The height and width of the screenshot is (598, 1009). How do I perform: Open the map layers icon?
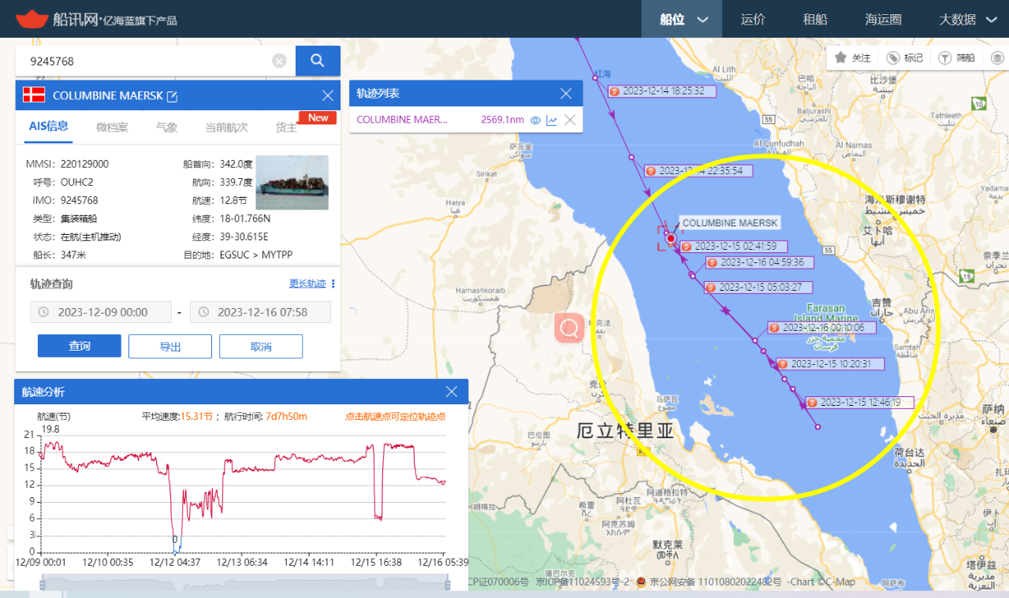(x=997, y=58)
